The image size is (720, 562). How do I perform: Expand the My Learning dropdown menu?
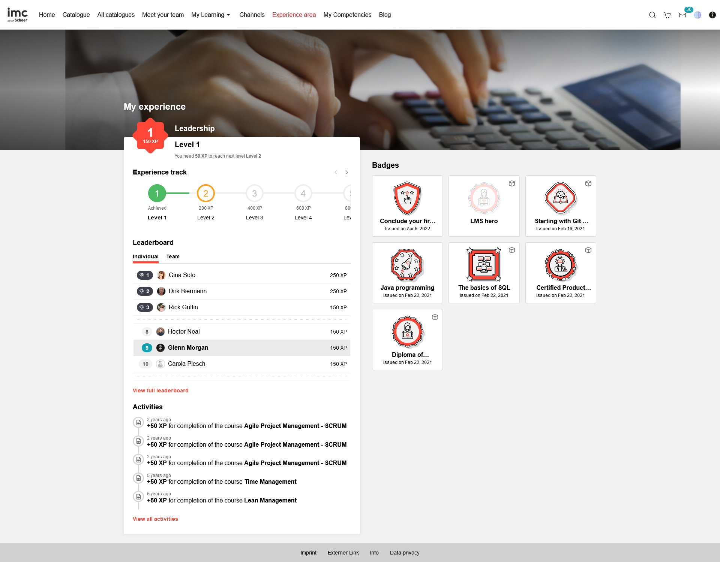211,15
